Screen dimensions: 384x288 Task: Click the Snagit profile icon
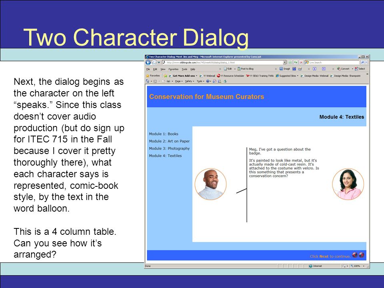300,69
